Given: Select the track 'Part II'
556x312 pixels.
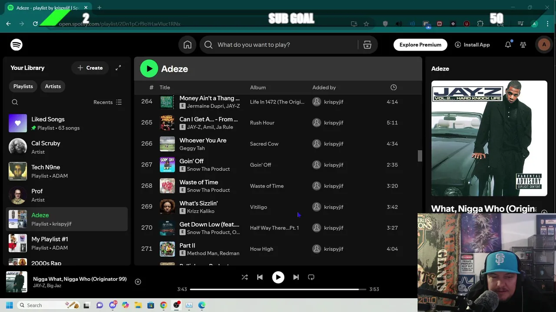Looking at the screenshot, I should [x=187, y=245].
